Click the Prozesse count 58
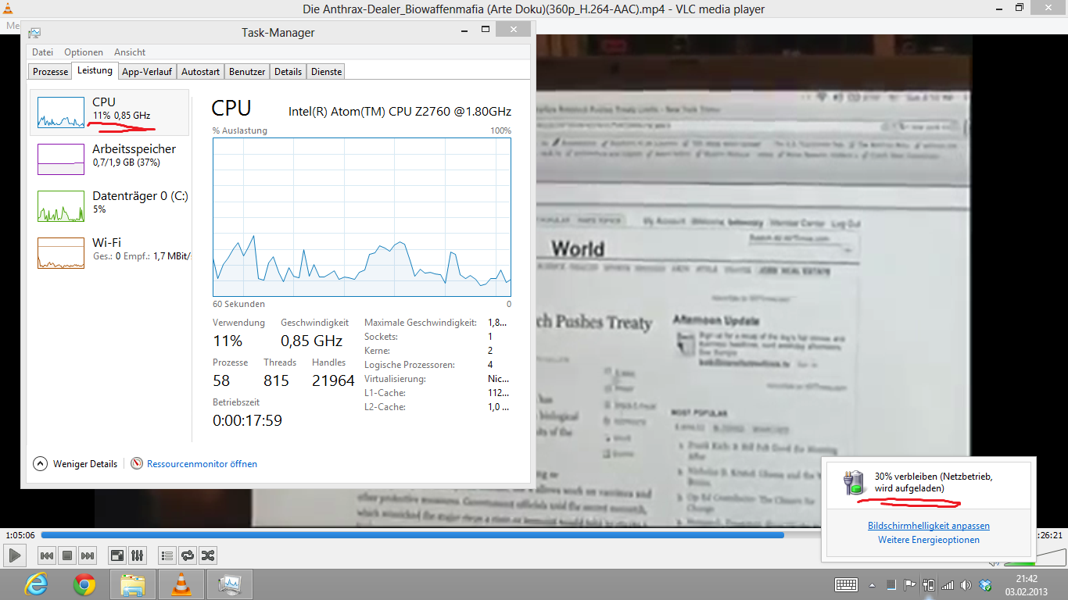 221,380
